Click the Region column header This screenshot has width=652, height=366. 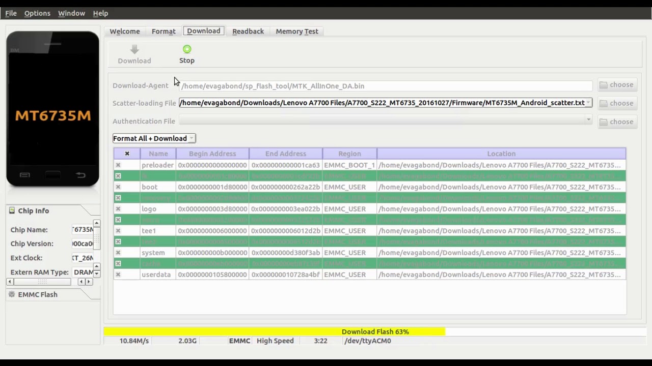click(x=349, y=154)
